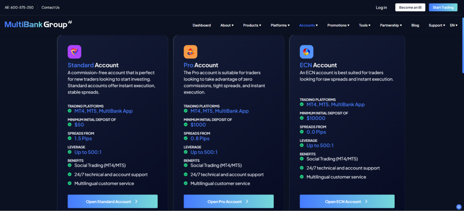Expand the Tools menu

365,25
